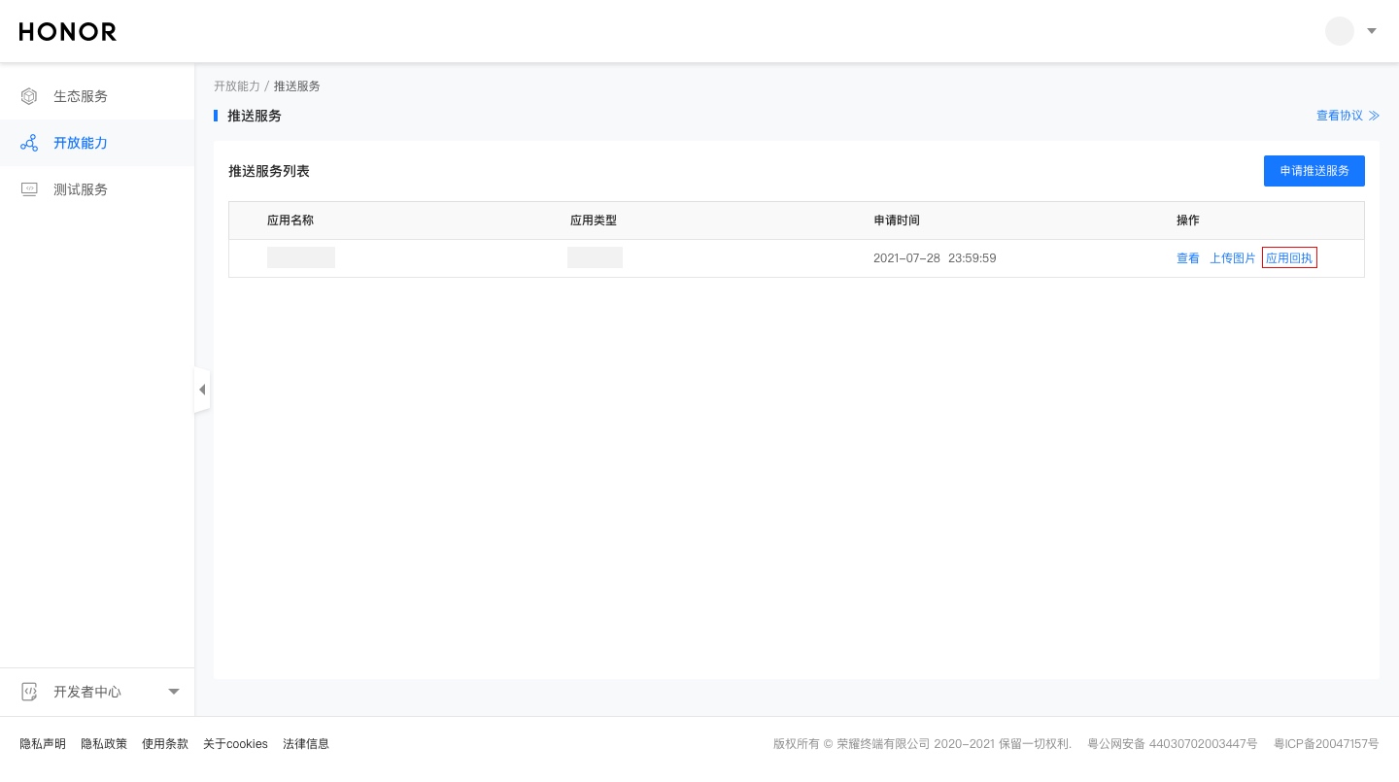
Task: Click the HONOR logo
Action: tap(68, 32)
